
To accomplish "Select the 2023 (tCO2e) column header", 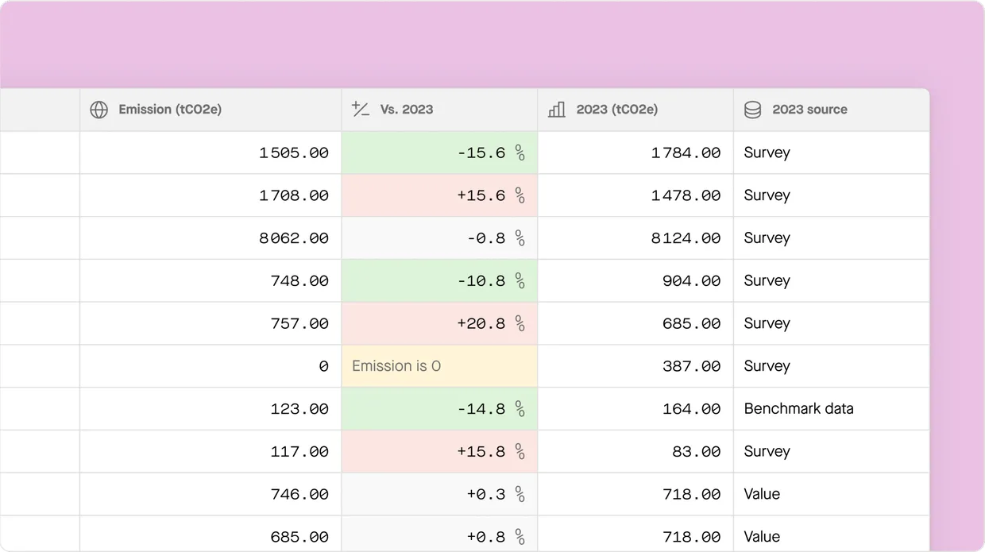I will point(617,110).
